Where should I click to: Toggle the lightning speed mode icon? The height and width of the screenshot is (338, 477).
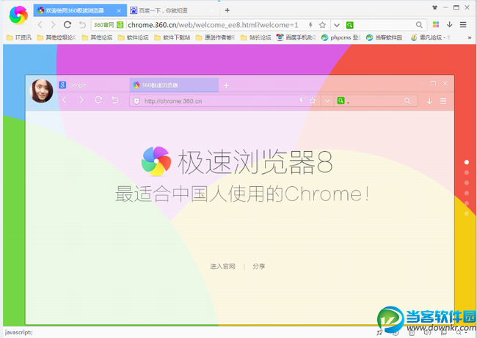[310, 25]
